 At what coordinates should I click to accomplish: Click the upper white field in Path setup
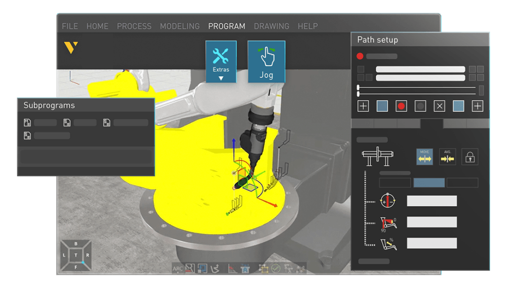(x=420, y=69)
